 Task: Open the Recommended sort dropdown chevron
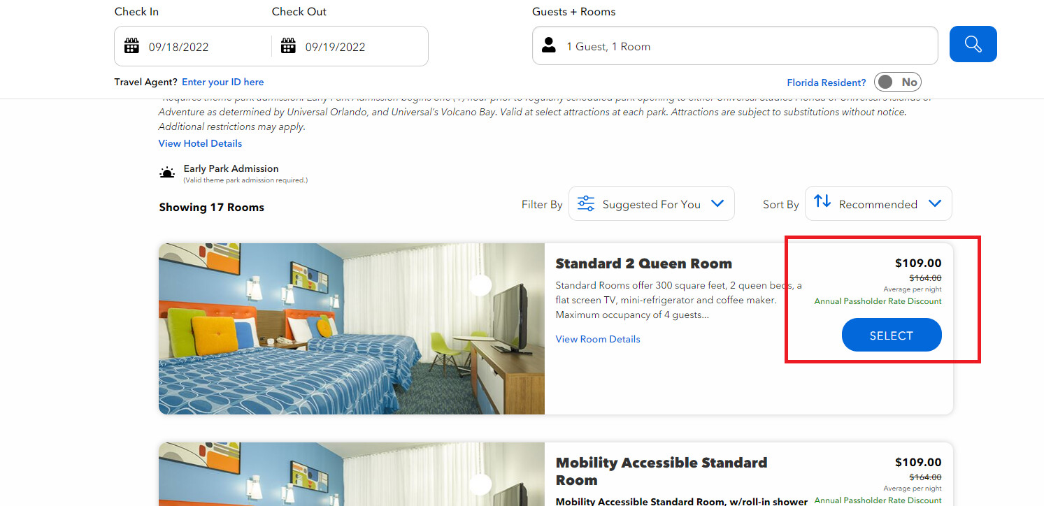click(935, 203)
